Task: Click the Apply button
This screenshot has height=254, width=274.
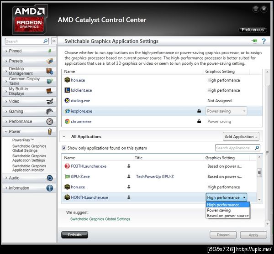Action: click(253, 235)
